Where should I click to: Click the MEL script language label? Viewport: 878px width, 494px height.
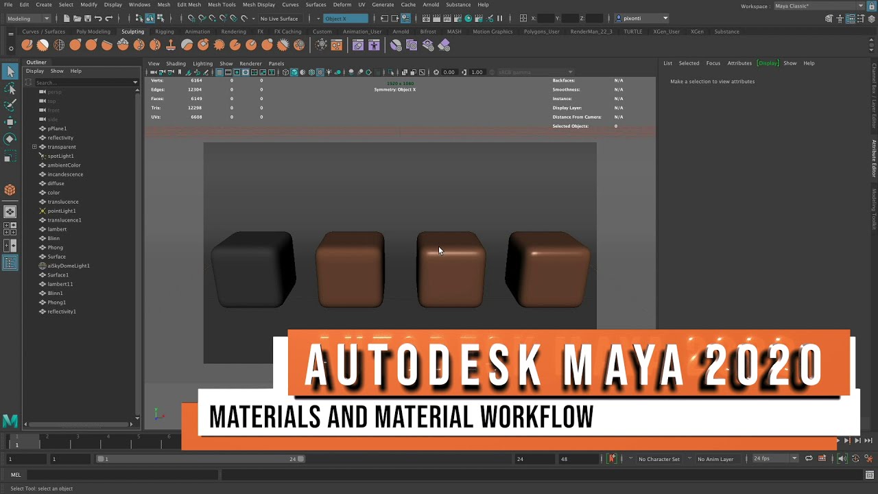16,475
